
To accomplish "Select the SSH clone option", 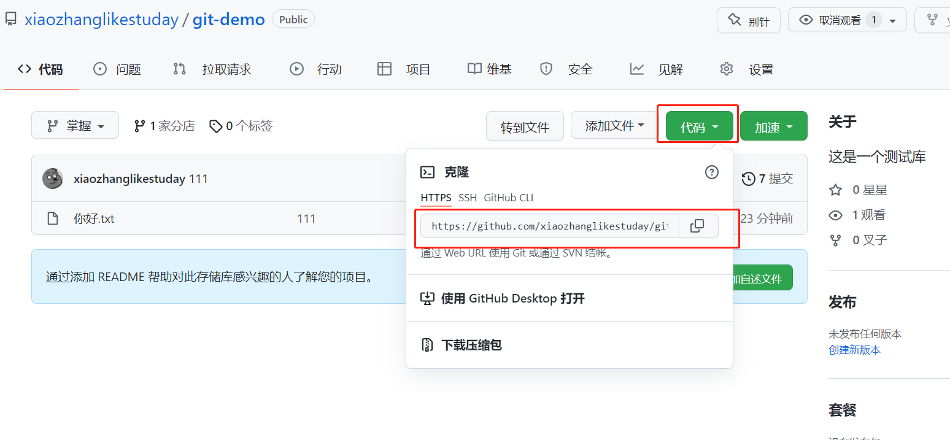I will pos(468,198).
